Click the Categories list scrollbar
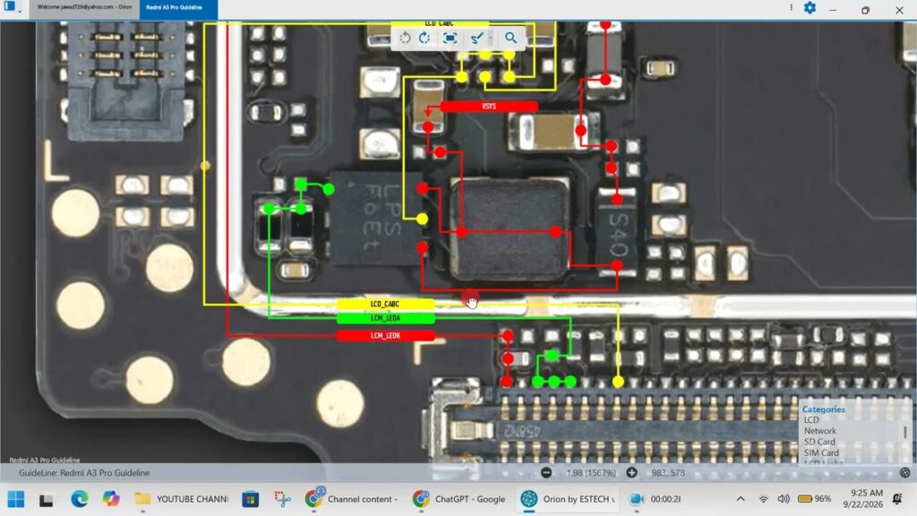 (904, 433)
